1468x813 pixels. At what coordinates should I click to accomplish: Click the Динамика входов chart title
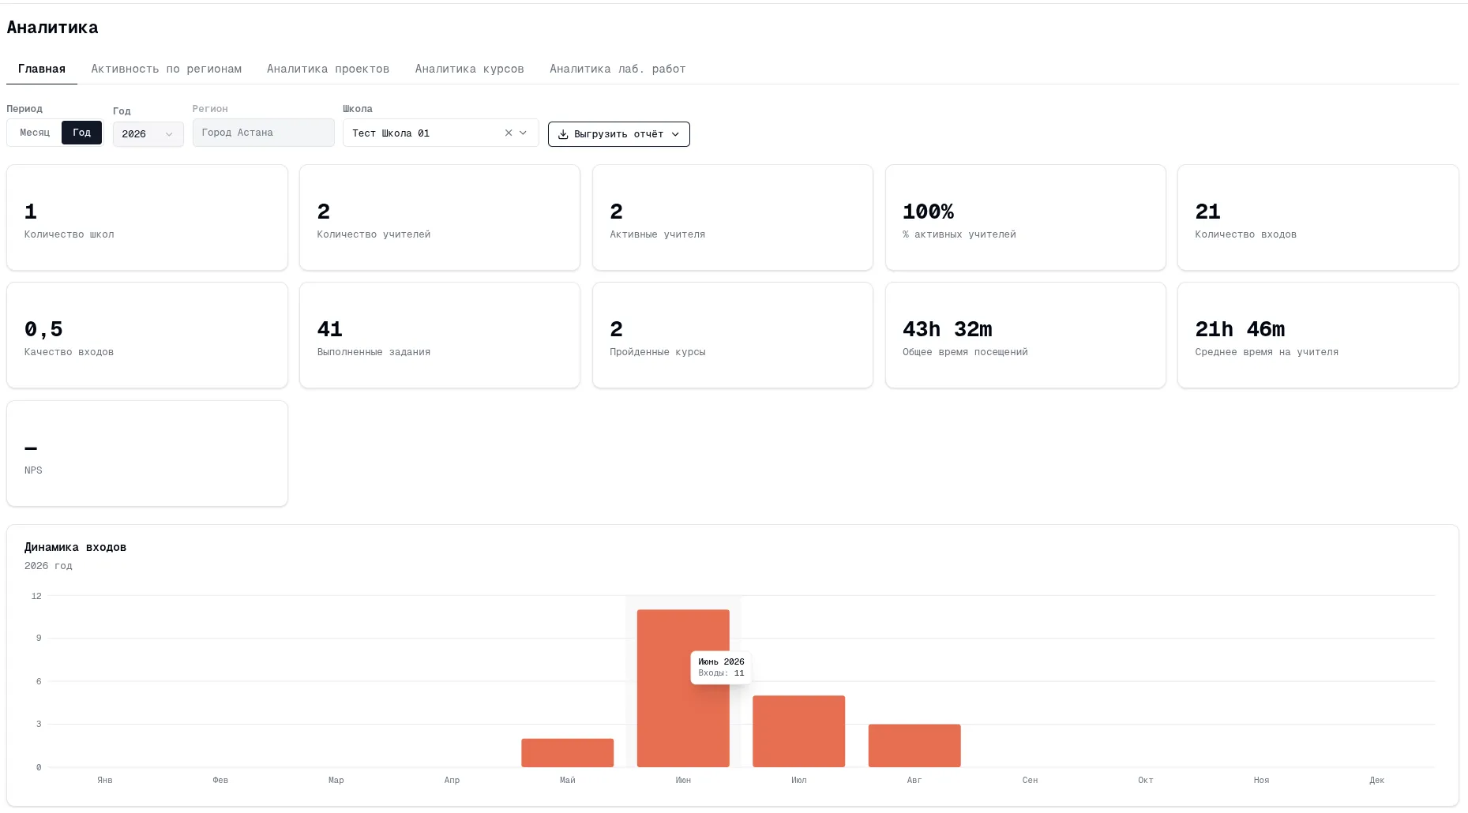[x=75, y=547]
